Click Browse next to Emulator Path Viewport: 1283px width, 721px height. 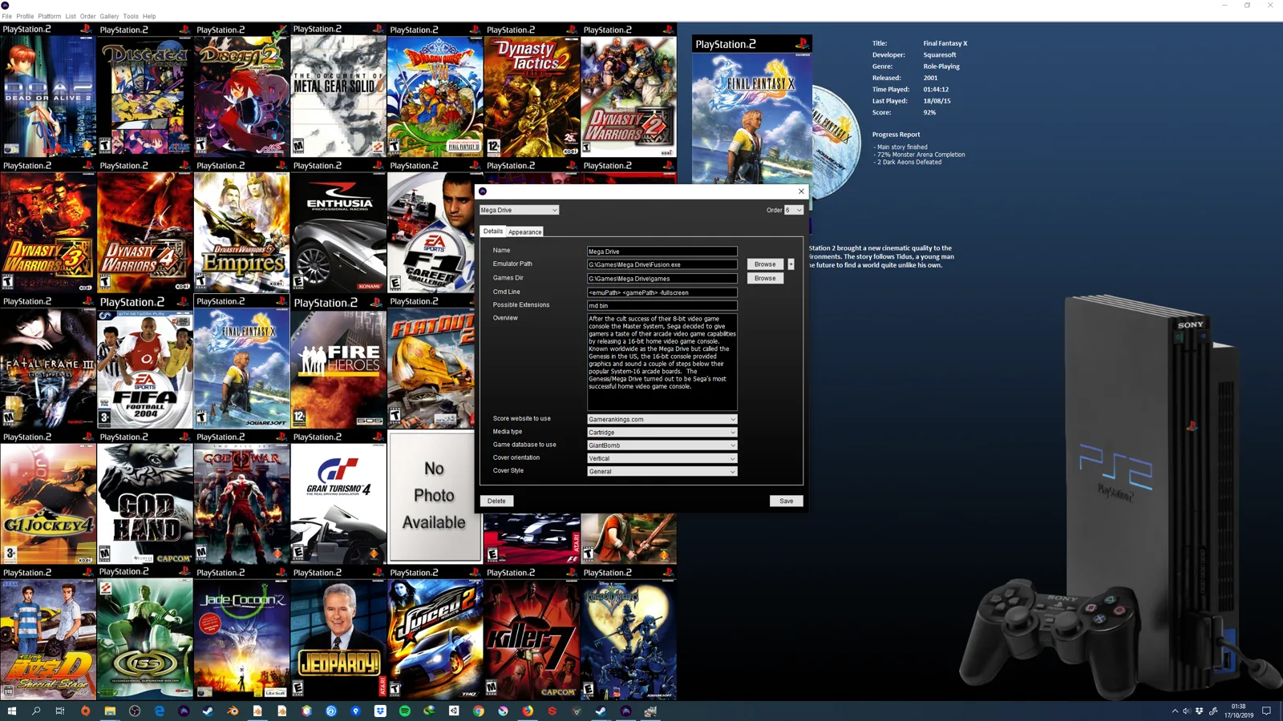click(x=765, y=264)
